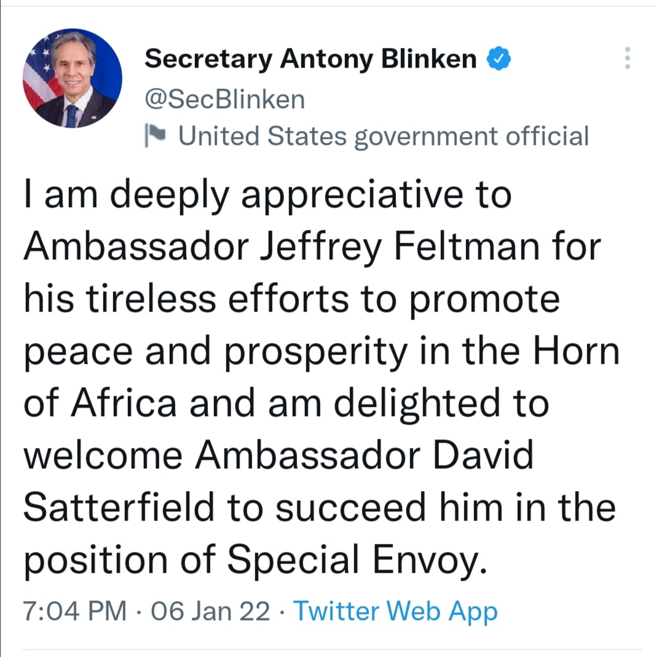Click the United States government official label
Screen dimensions: 656x657
(384, 136)
